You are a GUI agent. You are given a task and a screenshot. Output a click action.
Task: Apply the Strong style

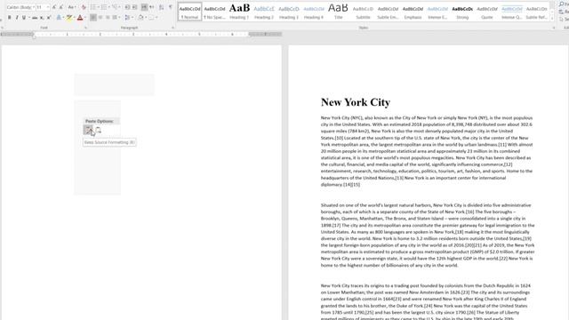[x=462, y=12]
